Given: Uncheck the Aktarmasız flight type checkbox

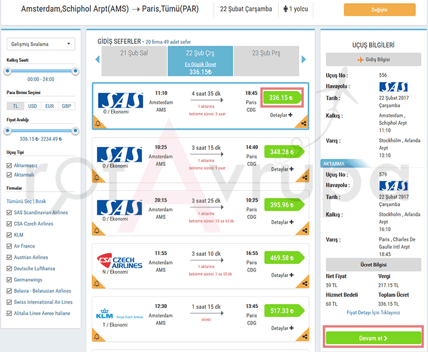Looking at the screenshot, I should [x=10, y=166].
